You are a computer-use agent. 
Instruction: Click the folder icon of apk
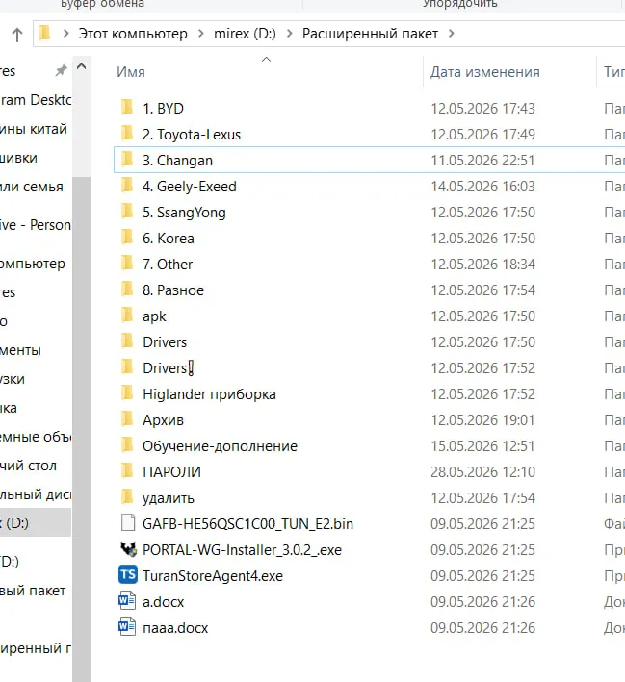tap(127, 316)
